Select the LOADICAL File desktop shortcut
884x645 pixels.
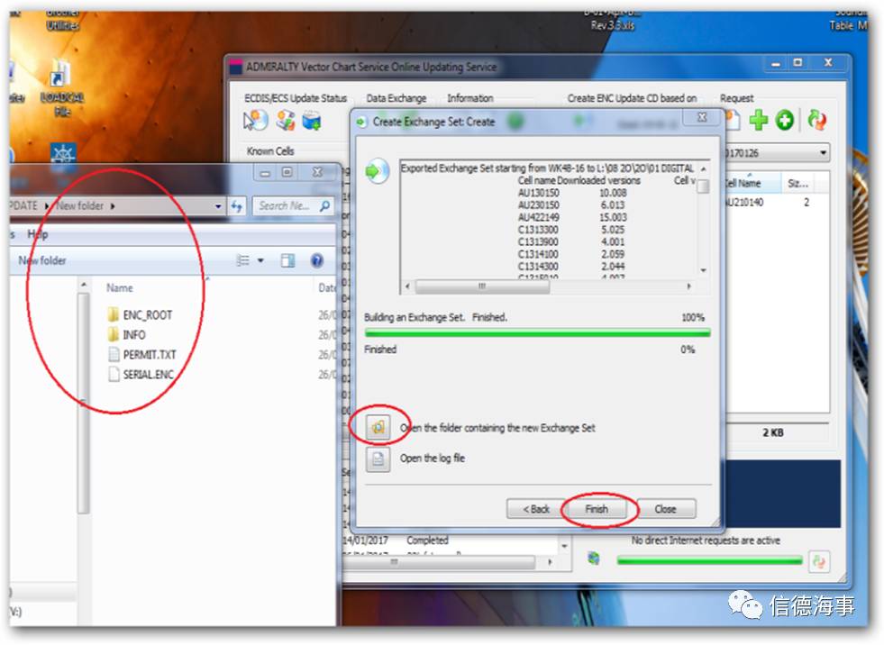coord(62,87)
